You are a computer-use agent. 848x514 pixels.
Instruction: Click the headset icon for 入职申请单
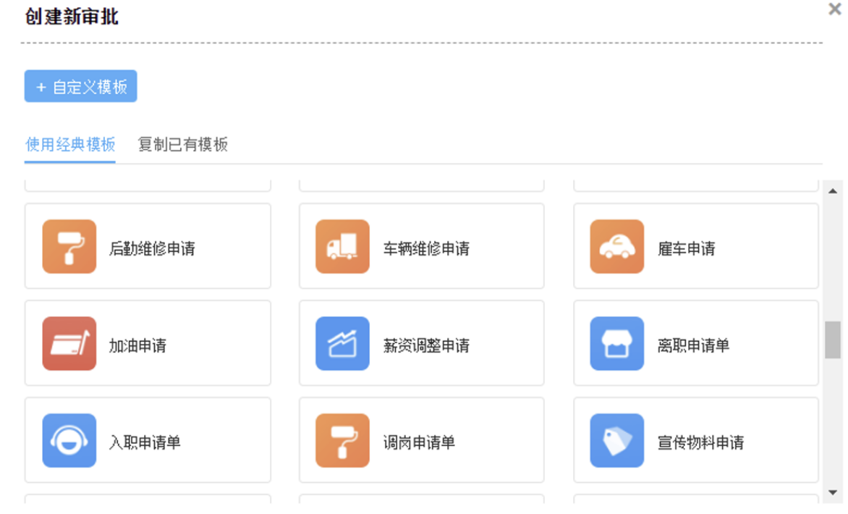[69, 440]
